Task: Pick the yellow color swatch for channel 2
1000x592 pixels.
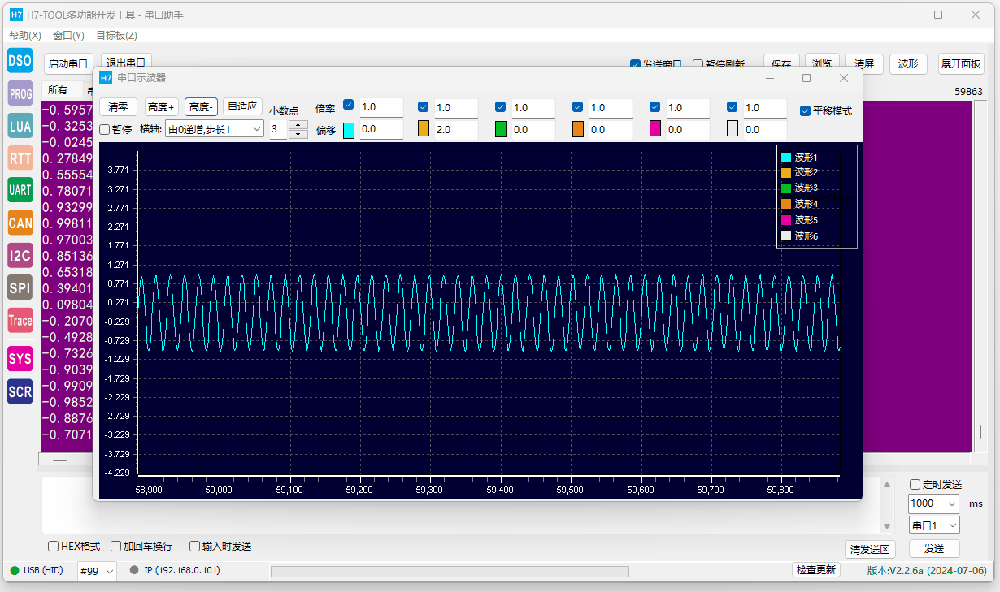Action: (424, 129)
